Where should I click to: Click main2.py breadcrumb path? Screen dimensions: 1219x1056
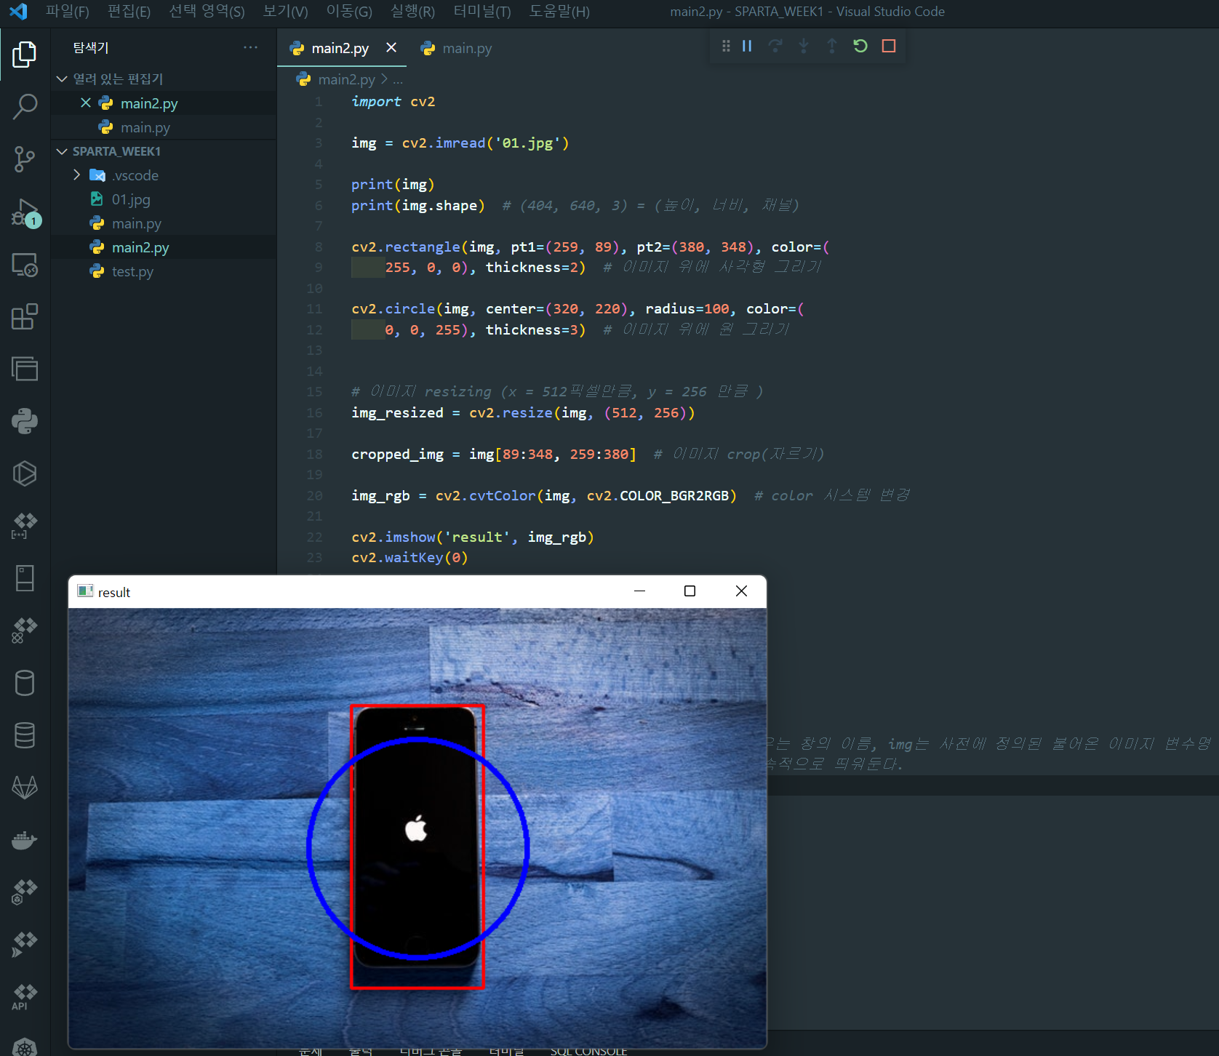[x=346, y=79]
